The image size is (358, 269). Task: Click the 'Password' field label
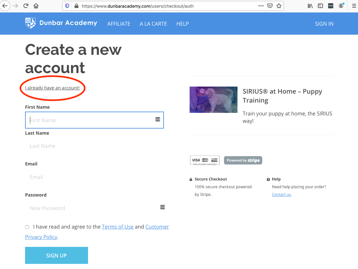[x=36, y=195]
